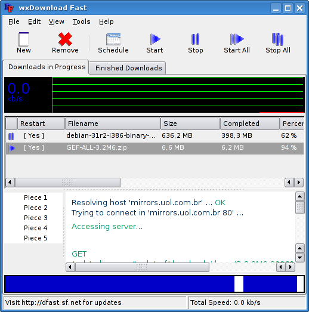Select Piece 3 in the list
The image size is (309, 312).
(x=36, y=218)
